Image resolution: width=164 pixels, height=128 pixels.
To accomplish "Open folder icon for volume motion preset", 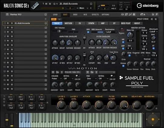I will tap(57, 72).
